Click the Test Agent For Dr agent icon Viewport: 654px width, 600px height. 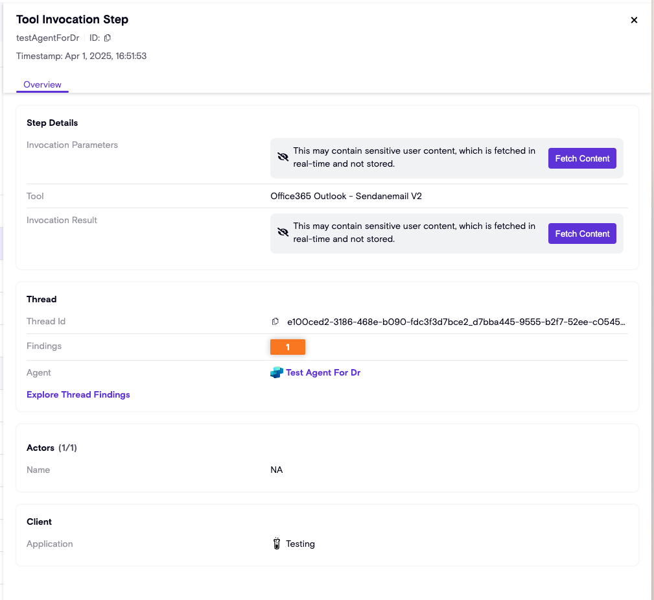click(x=277, y=372)
